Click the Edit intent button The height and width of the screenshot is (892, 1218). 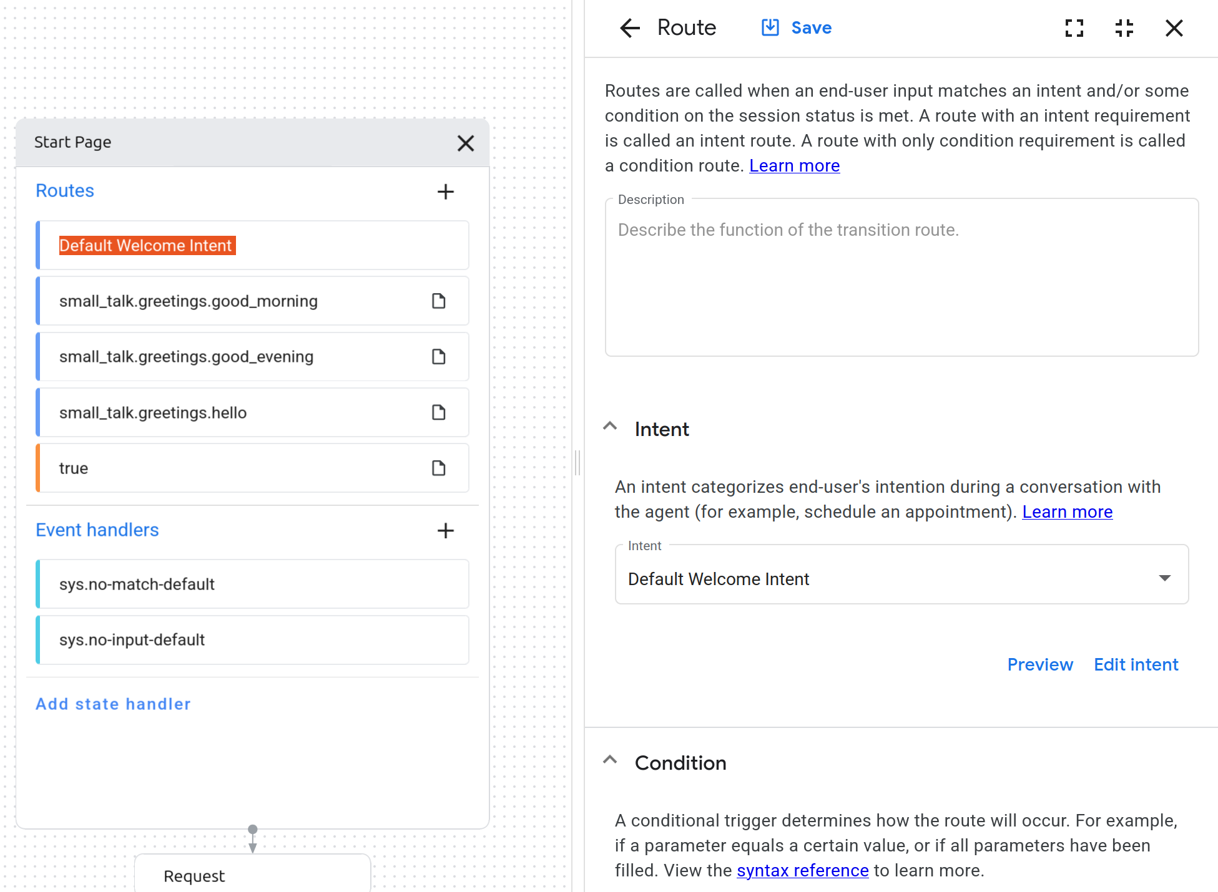[x=1136, y=665]
